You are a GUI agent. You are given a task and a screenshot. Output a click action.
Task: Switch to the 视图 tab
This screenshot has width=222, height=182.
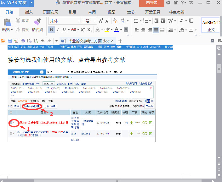[111, 12]
